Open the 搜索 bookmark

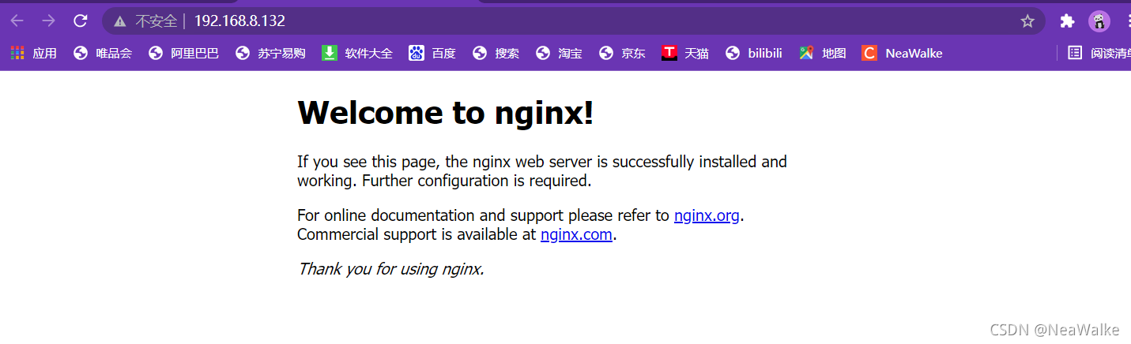click(496, 53)
